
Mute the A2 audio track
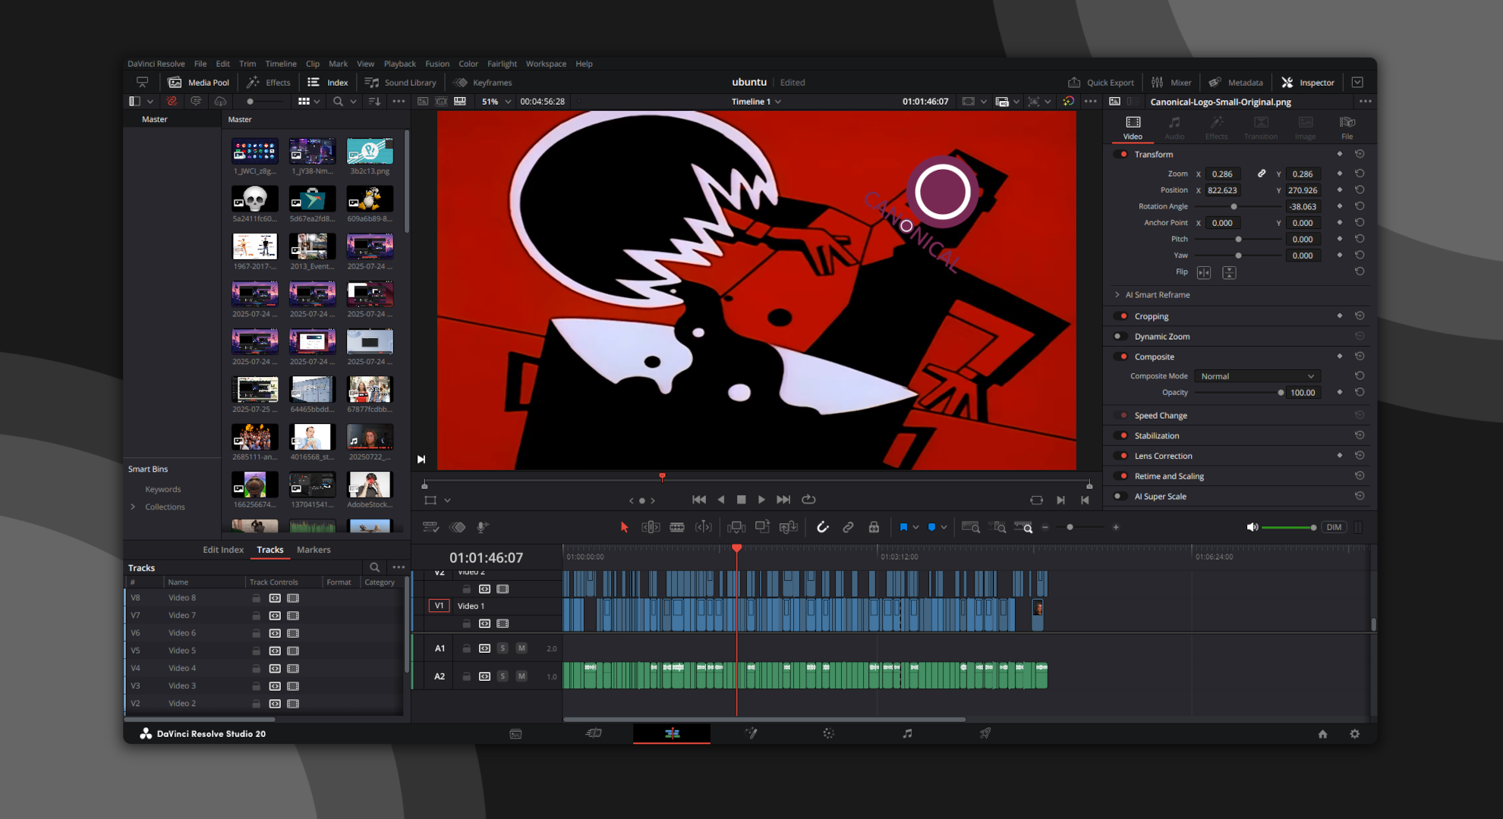coord(521,676)
